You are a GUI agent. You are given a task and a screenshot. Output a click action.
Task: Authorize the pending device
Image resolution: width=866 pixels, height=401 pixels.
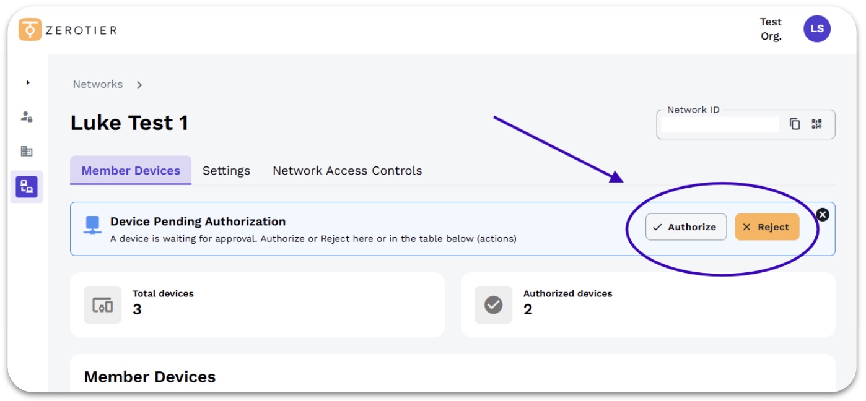(686, 226)
